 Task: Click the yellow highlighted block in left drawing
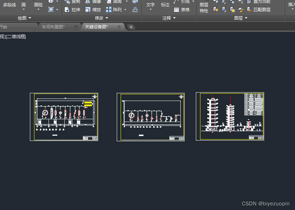pos(88,104)
